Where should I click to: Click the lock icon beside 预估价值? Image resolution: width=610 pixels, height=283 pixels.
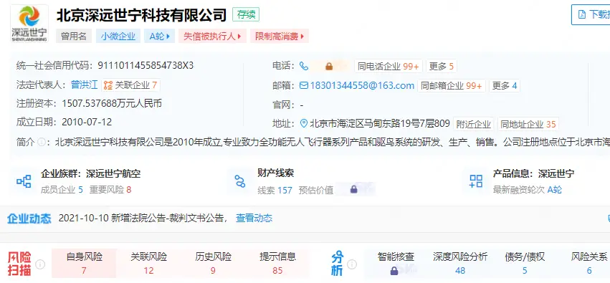(353, 190)
